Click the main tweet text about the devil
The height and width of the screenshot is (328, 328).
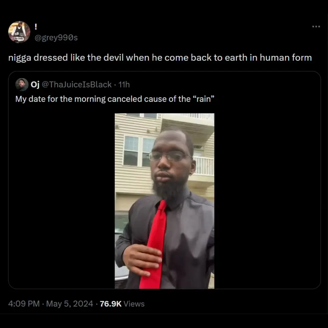coord(160,58)
